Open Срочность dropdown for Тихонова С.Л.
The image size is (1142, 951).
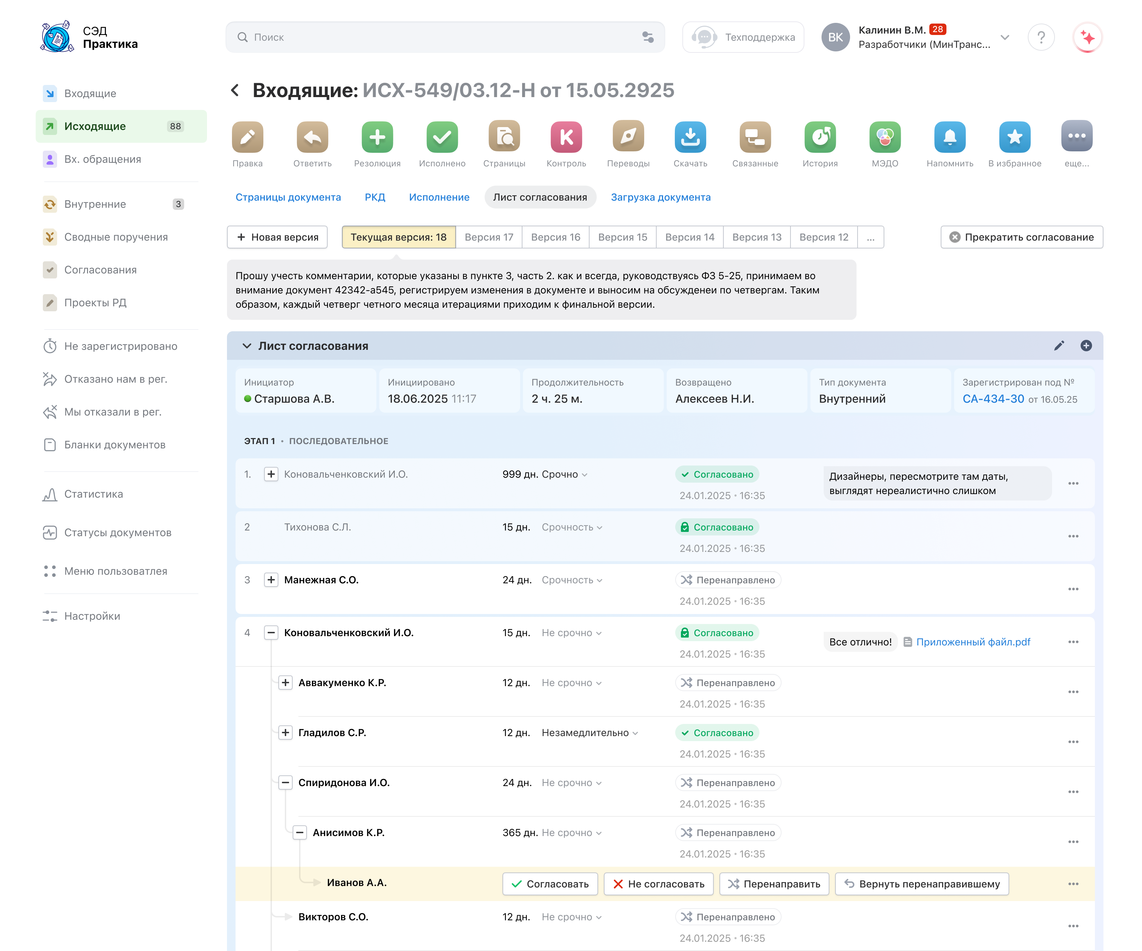pyautogui.click(x=572, y=527)
